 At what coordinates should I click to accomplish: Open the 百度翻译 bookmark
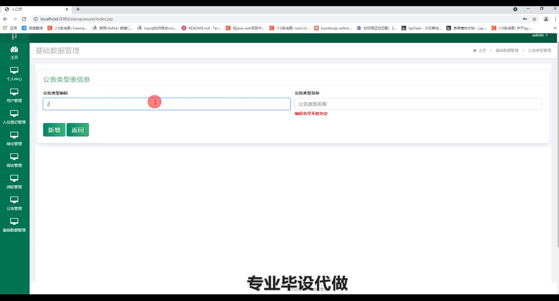[33, 28]
